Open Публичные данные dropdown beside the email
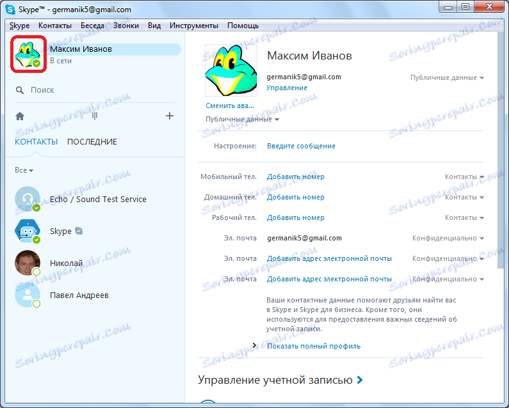This screenshot has width=509, height=408. [x=448, y=77]
